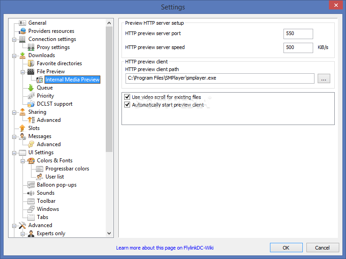Click the Favorite directories folder icon
Viewport: 346px width, 259px height.
[x=31, y=63]
